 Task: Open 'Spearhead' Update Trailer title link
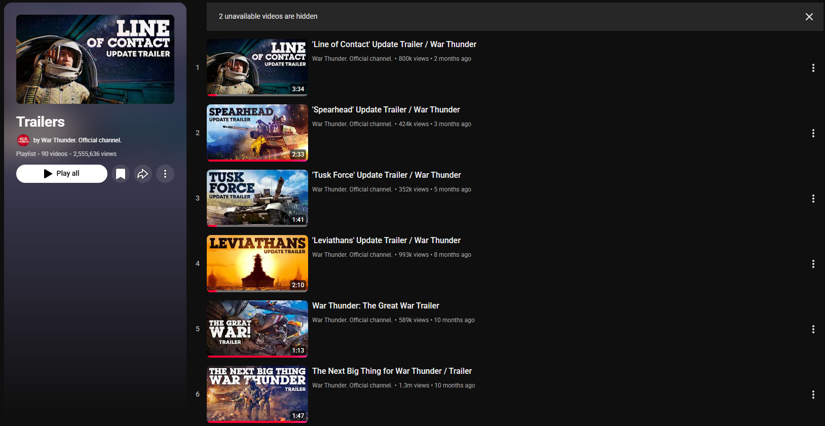(x=386, y=110)
